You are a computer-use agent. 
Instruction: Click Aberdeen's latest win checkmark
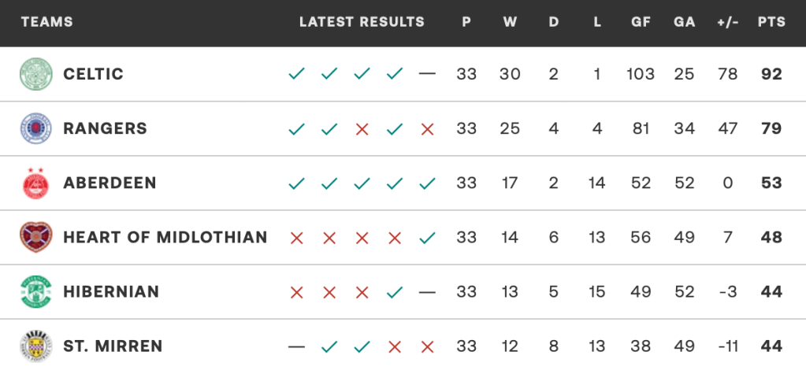(427, 183)
